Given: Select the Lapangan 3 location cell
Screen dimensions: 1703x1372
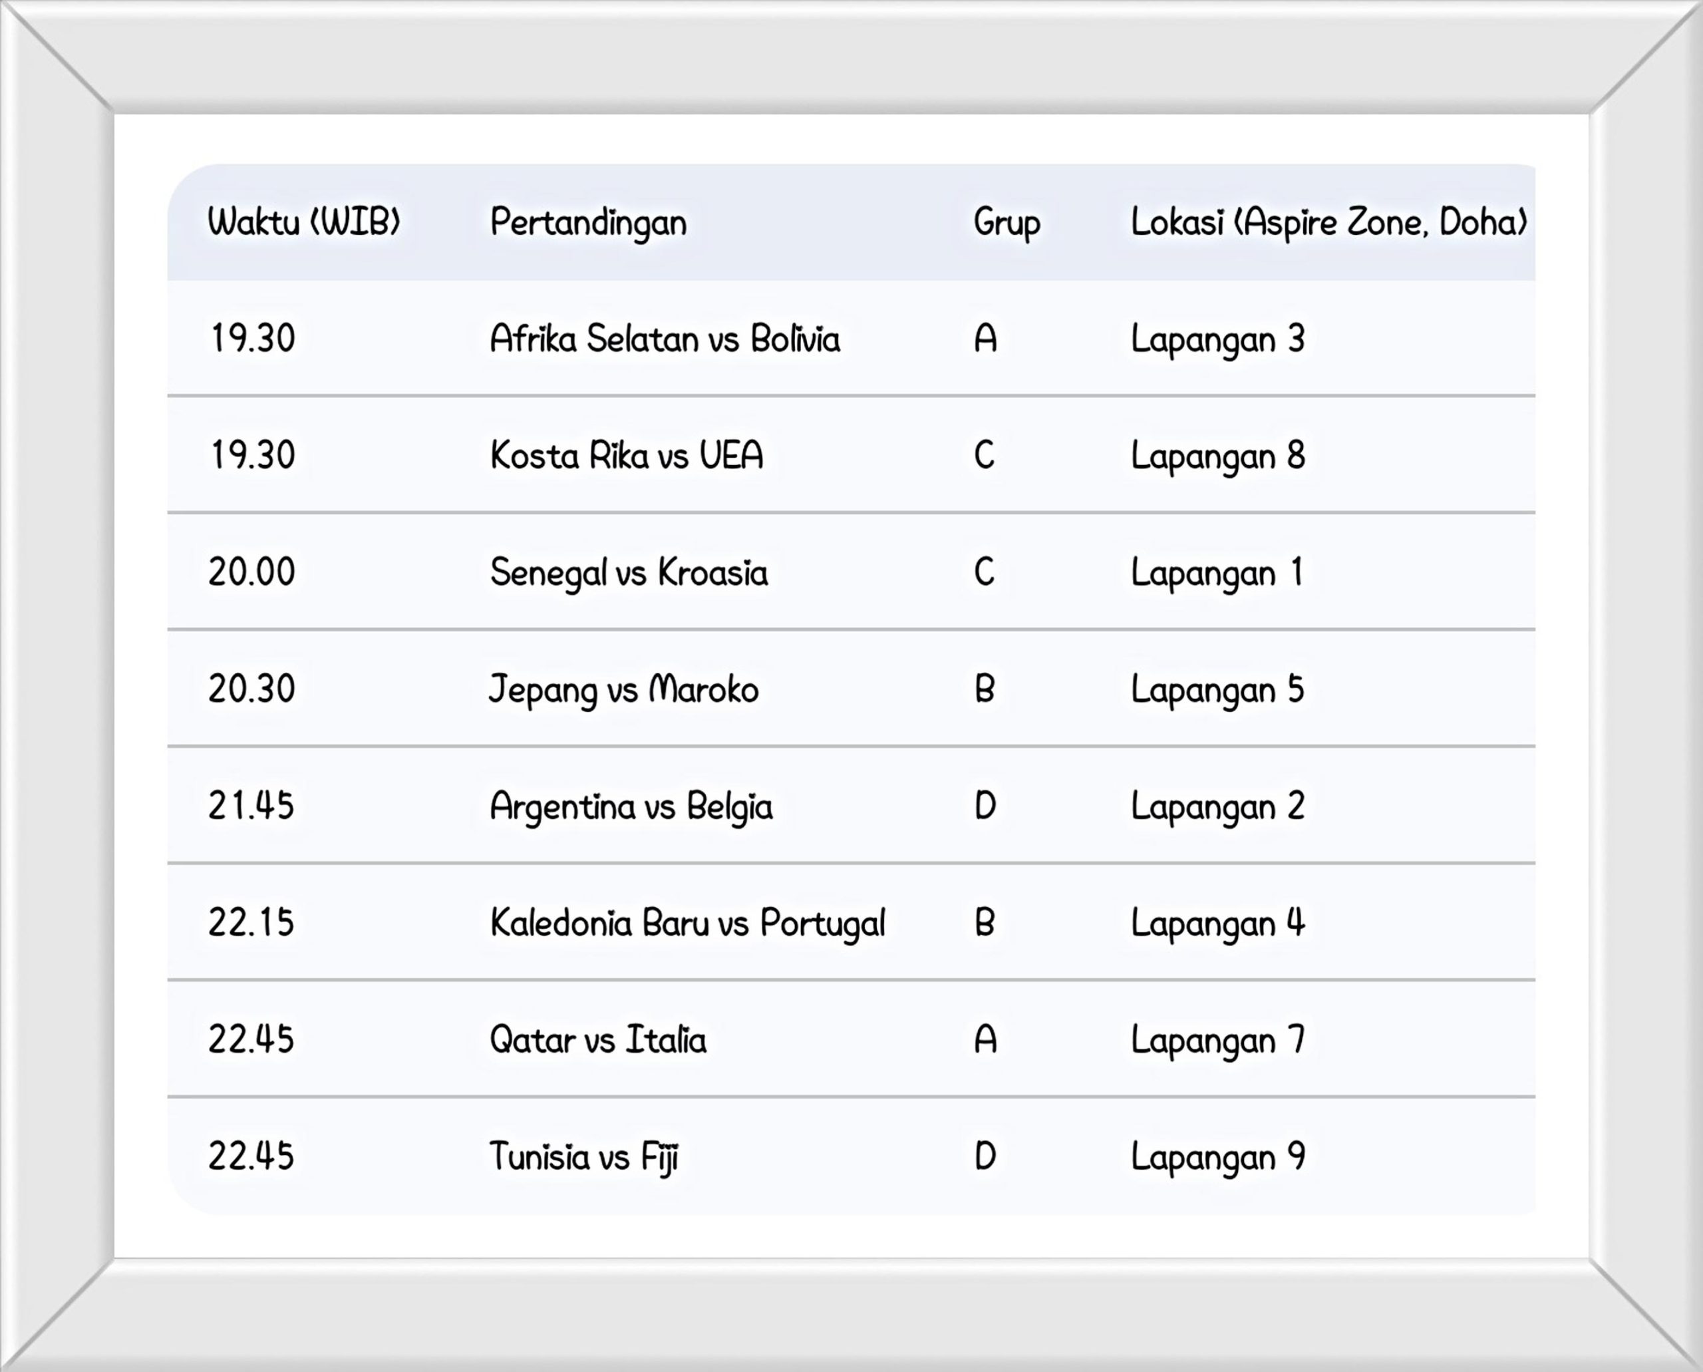Looking at the screenshot, I should pyautogui.click(x=1217, y=339).
